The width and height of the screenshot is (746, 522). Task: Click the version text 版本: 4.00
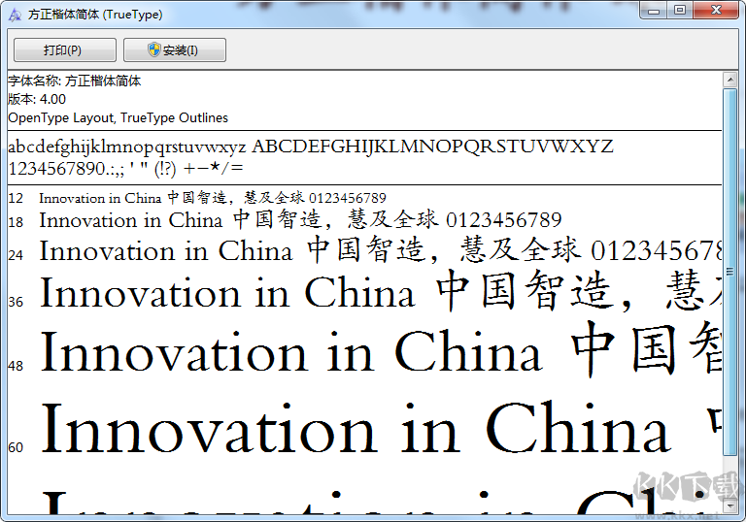pos(37,99)
